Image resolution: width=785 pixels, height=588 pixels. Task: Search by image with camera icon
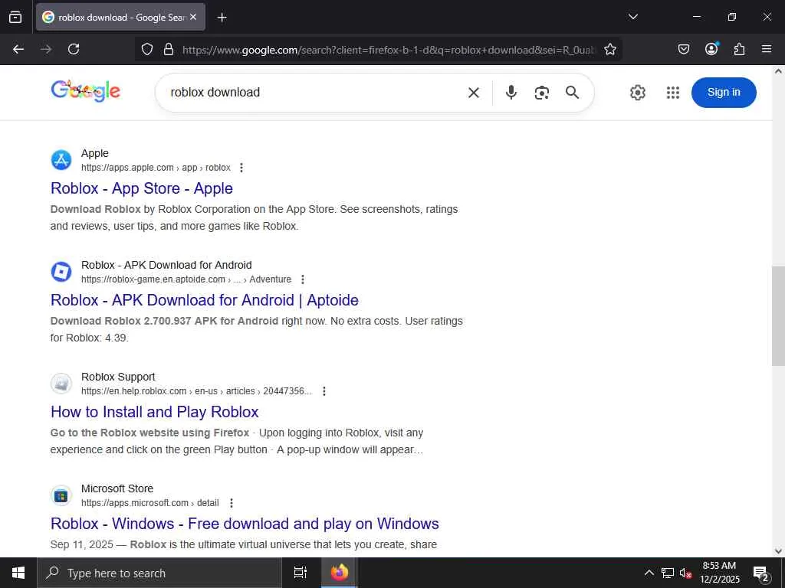click(x=541, y=93)
